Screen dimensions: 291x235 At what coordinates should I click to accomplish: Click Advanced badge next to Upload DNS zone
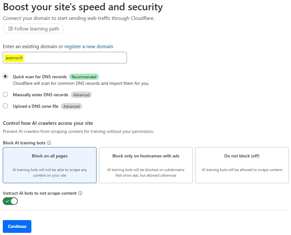(71, 106)
